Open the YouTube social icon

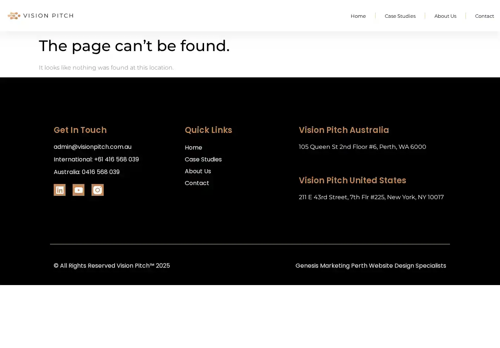coord(79,190)
